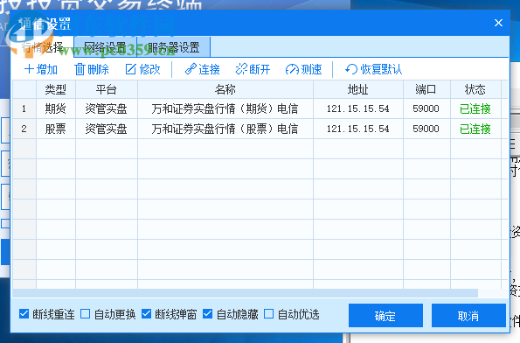
Task: Click port 59000 in the 股票 row
Action: (x=426, y=129)
